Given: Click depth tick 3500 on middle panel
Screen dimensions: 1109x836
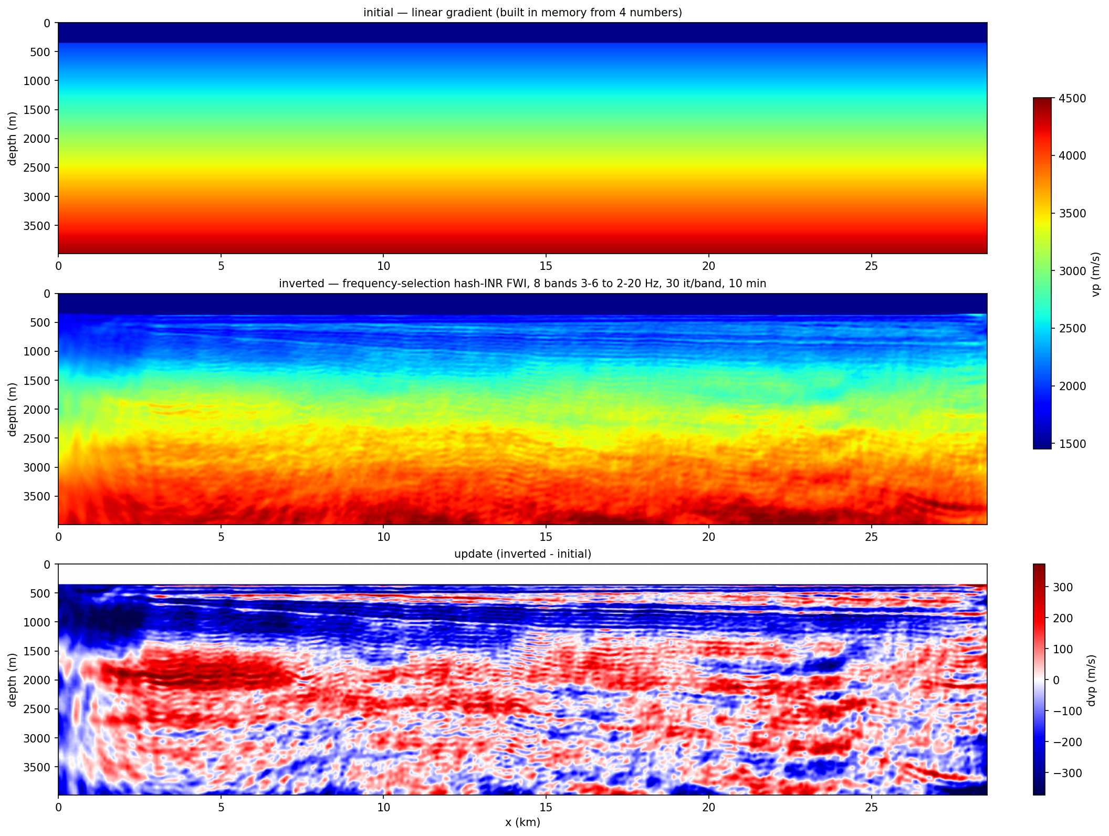Looking at the screenshot, I should point(37,497).
